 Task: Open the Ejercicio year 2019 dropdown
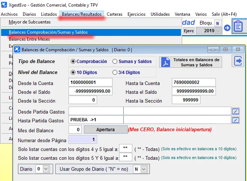(x=218, y=31)
